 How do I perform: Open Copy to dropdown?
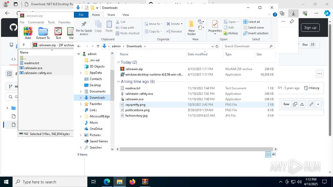153,31
